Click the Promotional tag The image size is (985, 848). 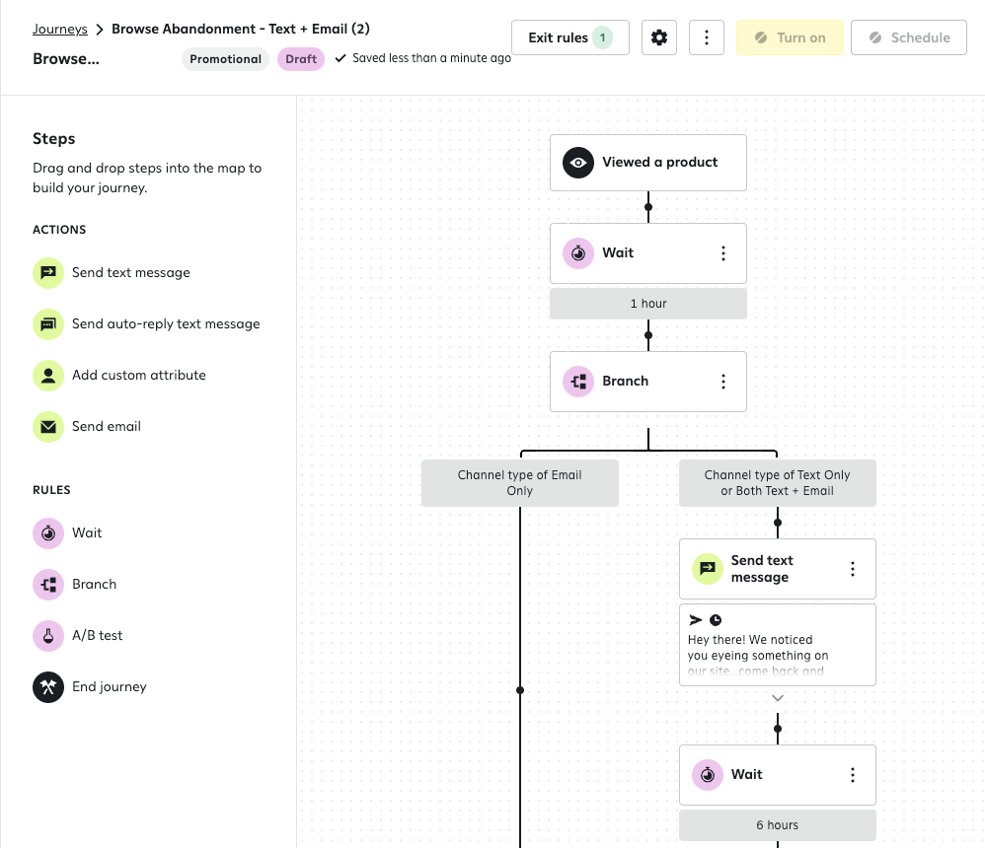coord(225,59)
